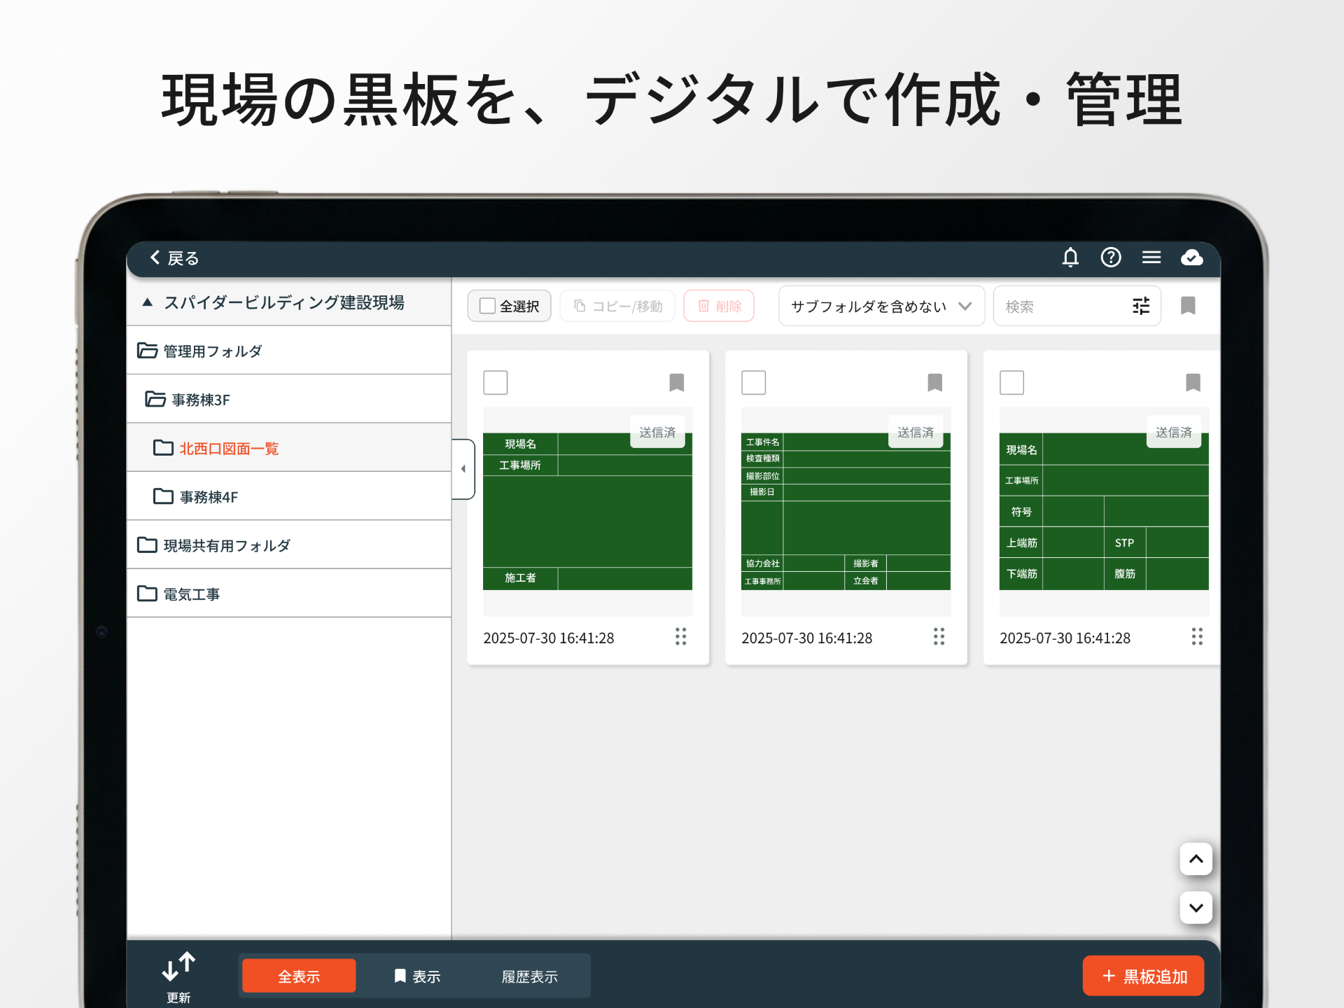Open the hamburger menu icon

pyautogui.click(x=1151, y=258)
